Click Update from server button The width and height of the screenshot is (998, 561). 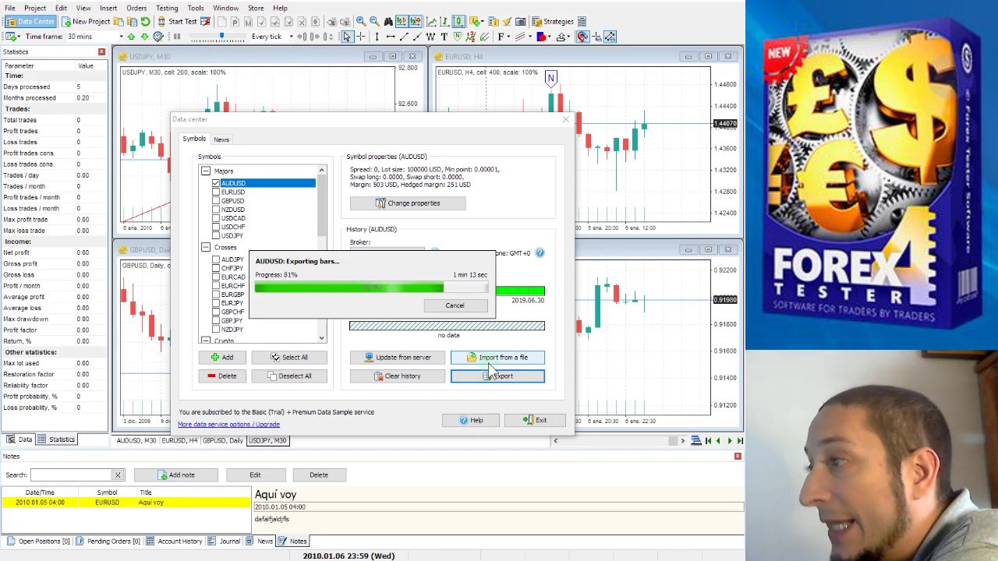398,358
